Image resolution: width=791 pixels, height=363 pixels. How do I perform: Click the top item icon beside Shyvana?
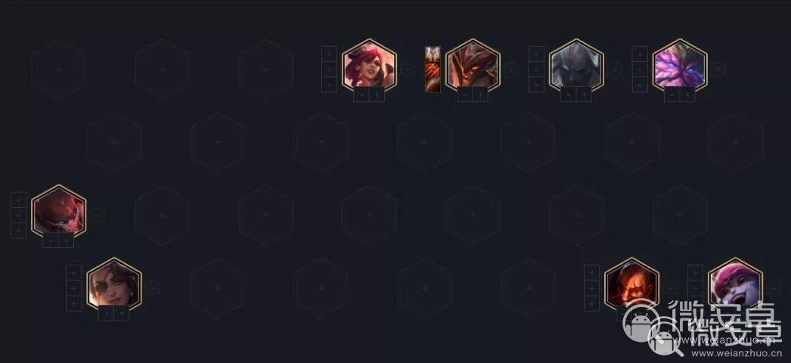433,54
